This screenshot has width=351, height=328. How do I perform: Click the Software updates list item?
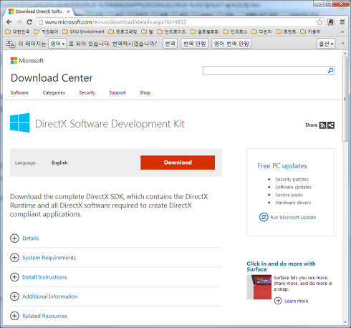293,187
